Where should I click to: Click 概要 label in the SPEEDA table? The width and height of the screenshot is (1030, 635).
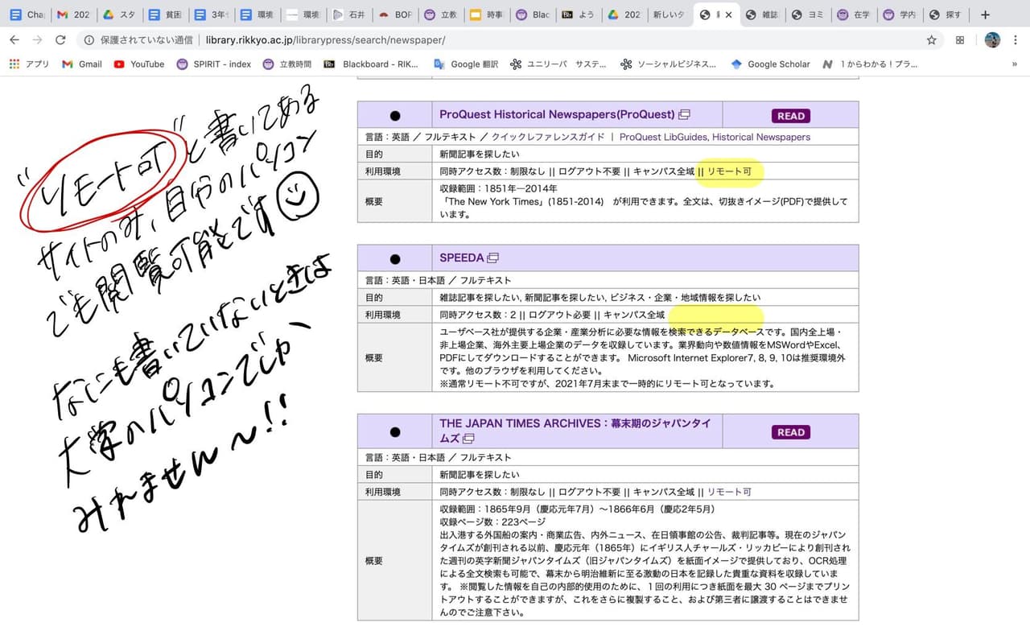tap(374, 357)
